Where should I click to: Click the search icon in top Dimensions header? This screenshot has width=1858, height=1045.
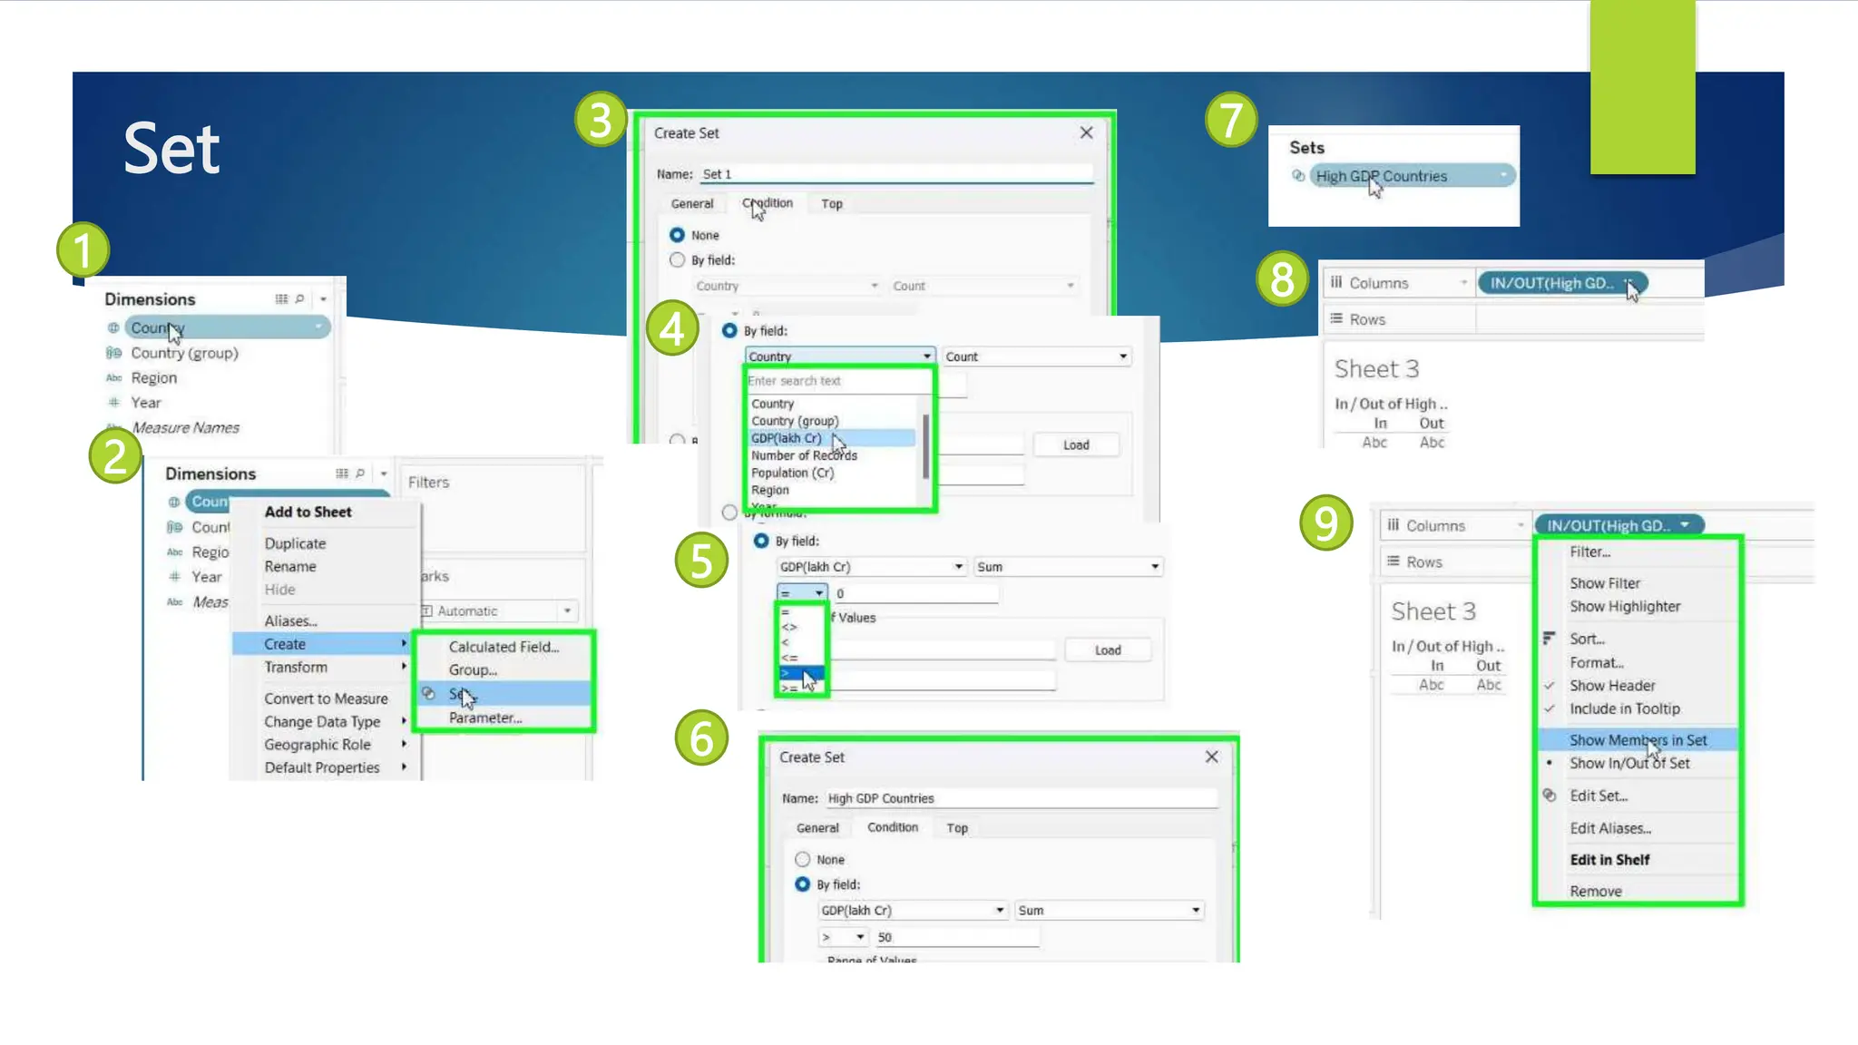pos(299,298)
